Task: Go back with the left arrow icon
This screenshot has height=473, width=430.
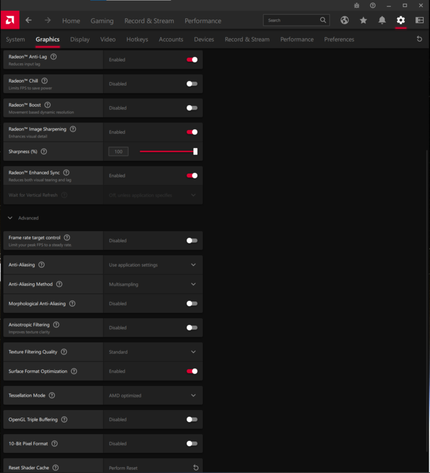Action: [x=28, y=20]
